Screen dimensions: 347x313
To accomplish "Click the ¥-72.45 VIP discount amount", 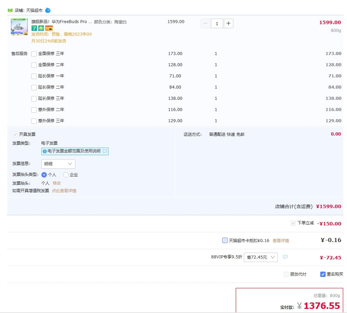I will point(330,258).
